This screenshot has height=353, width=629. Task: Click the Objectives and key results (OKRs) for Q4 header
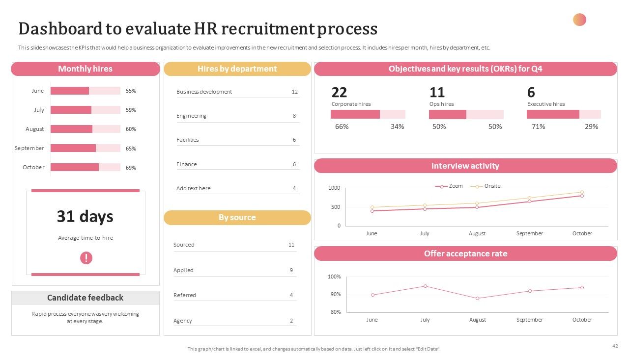click(x=465, y=69)
